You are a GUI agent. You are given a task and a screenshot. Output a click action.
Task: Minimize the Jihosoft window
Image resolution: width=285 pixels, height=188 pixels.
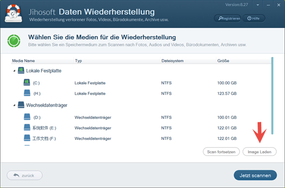click(268, 5)
